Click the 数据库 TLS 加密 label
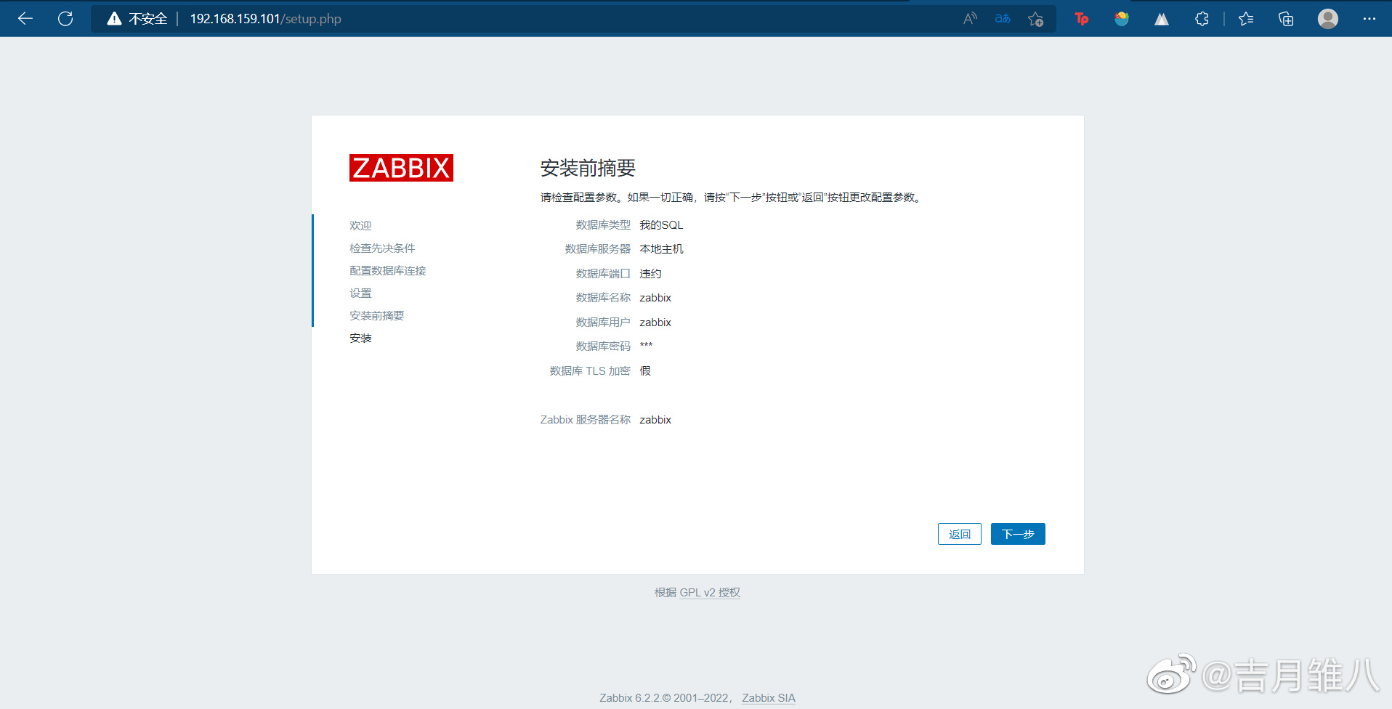The height and width of the screenshot is (709, 1392). click(590, 371)
